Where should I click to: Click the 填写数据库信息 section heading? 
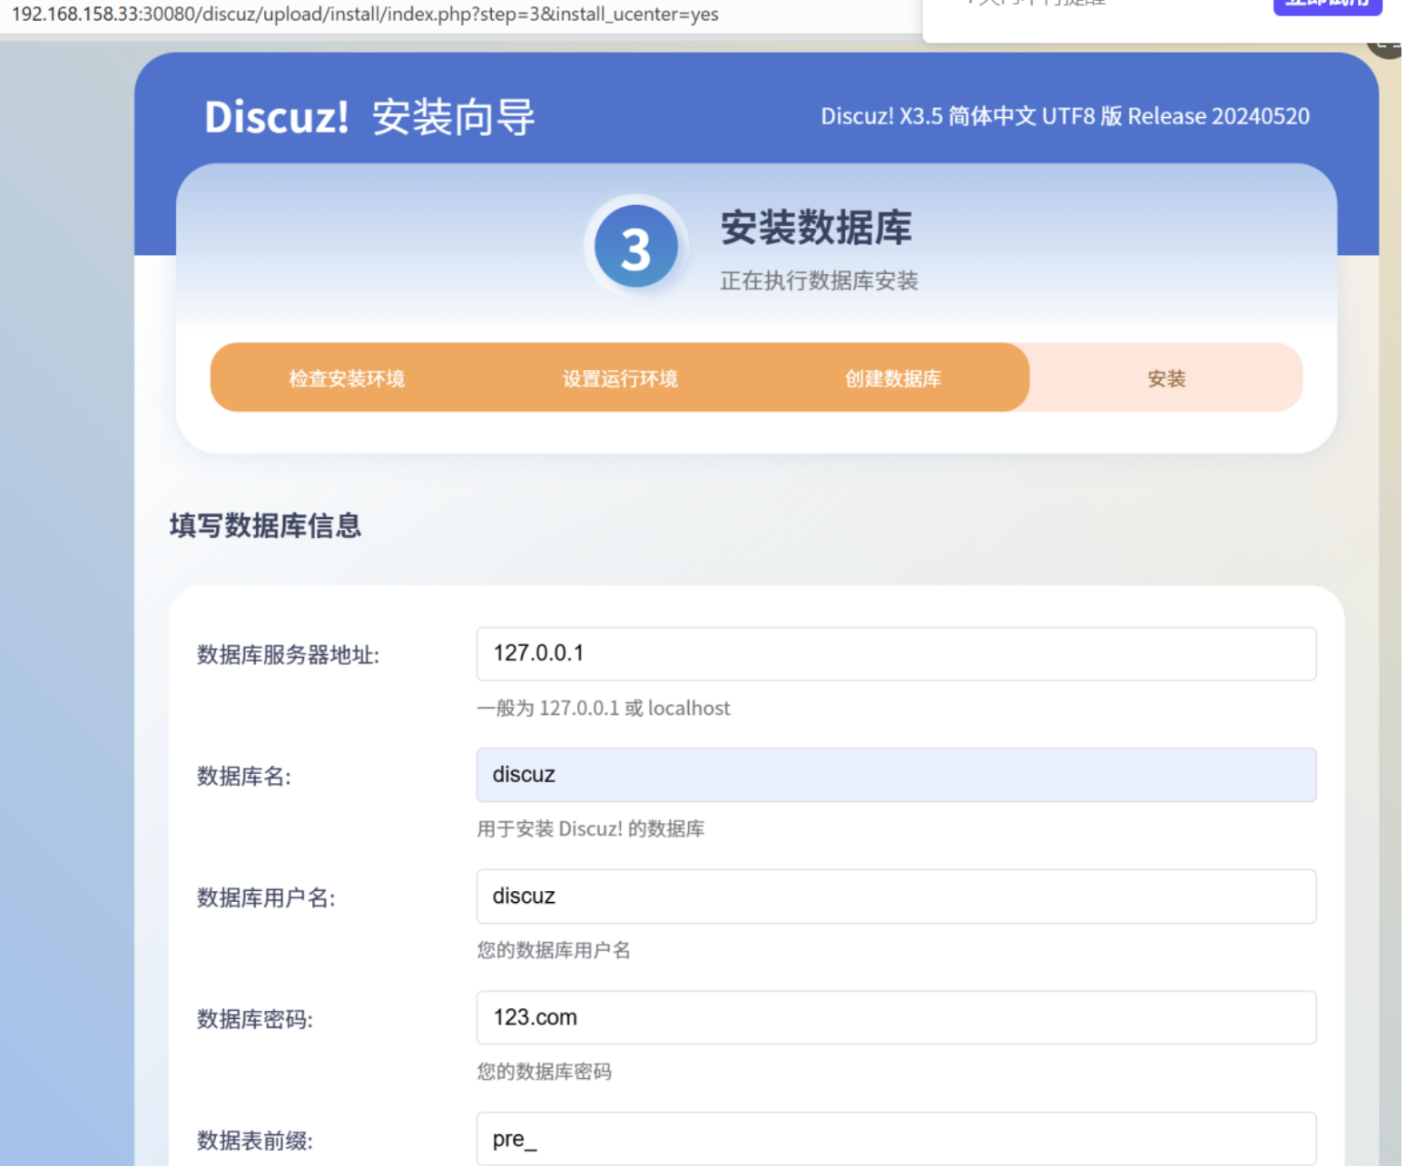point(265,525)
